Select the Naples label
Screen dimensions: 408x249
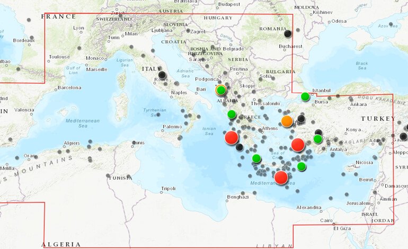[x=179, y=93]
